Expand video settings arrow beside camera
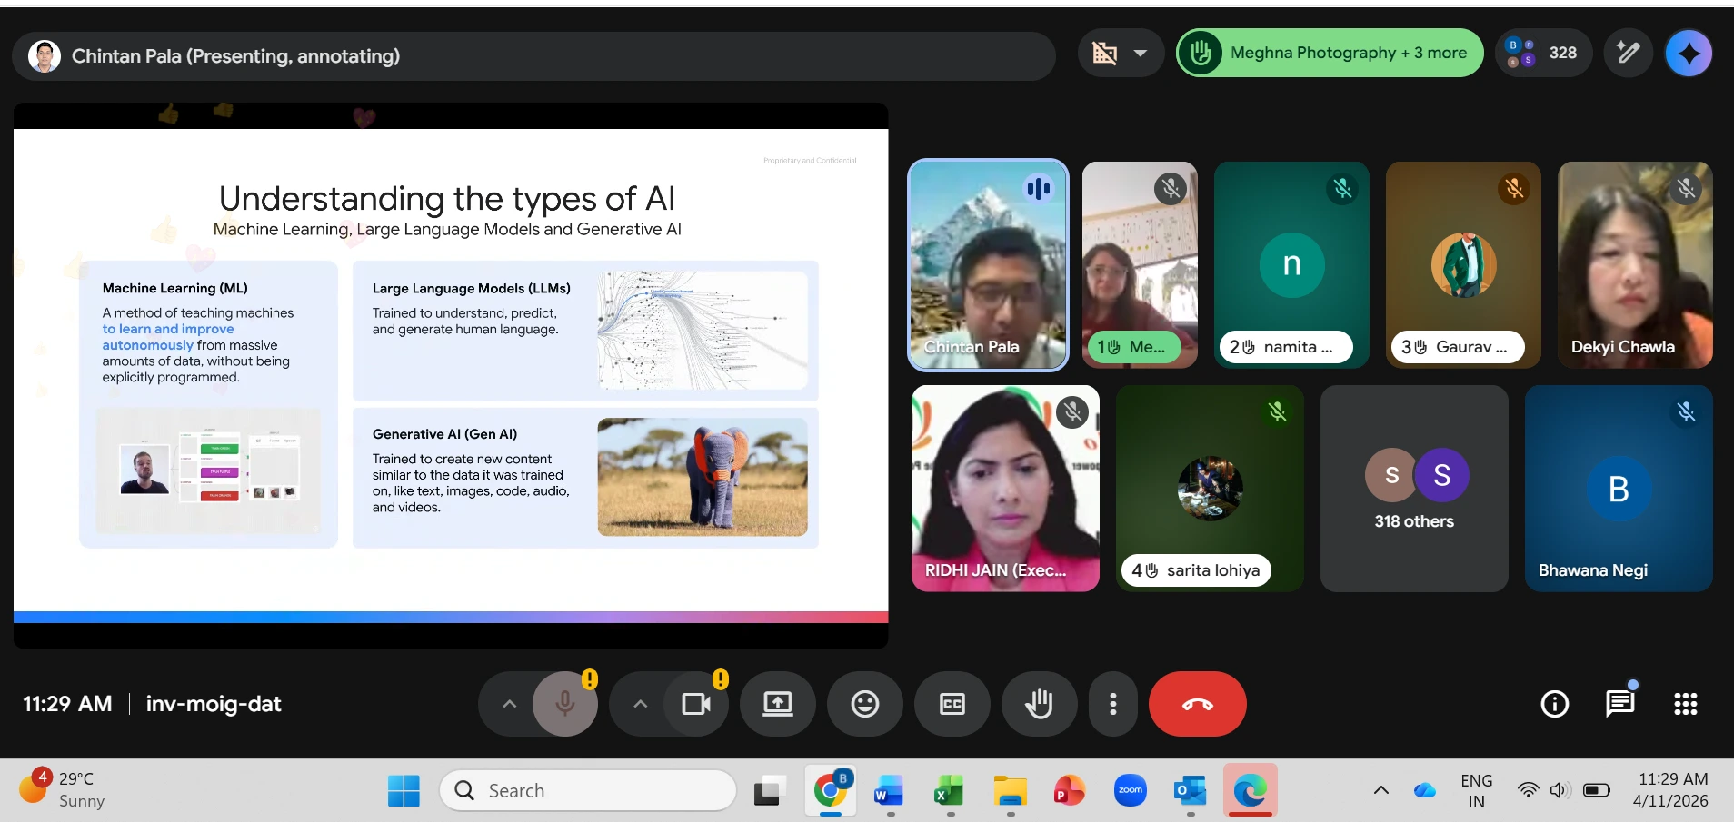Screen dimensions: 1734x822 tap(641, 704)
